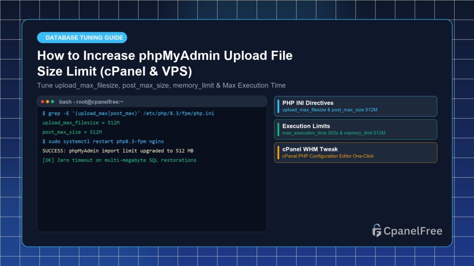
Task: Click the green terminal window dot
Action: pyautogui.click(x=52, y=102)
